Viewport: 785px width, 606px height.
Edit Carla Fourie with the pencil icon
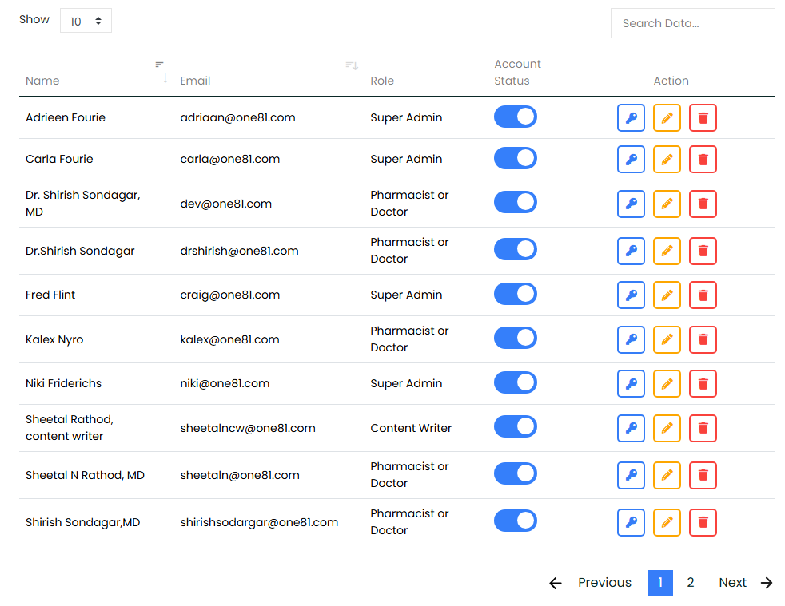pyautogui.click(x=667, y=160)
